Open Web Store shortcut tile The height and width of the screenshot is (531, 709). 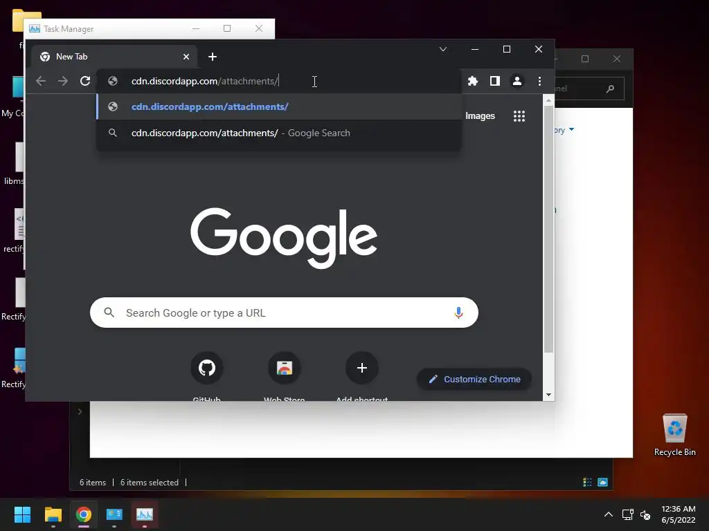(x=284, y=368)
